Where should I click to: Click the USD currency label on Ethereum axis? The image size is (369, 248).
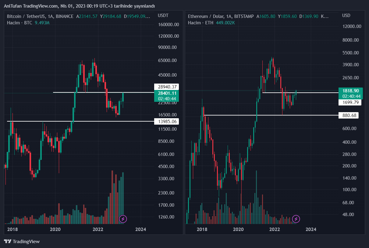(346, 15)
